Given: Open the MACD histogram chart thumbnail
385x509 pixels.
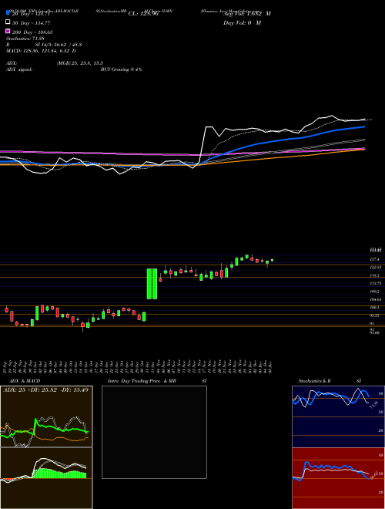Looking at the screenshot, I should tap(46, 478).
